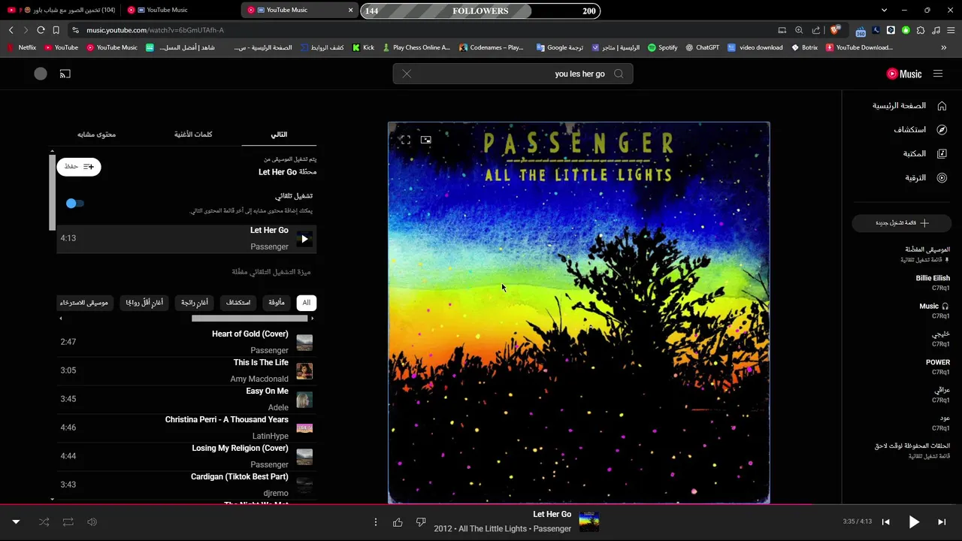Switch to the التالي tab

[x=279, y=134]
